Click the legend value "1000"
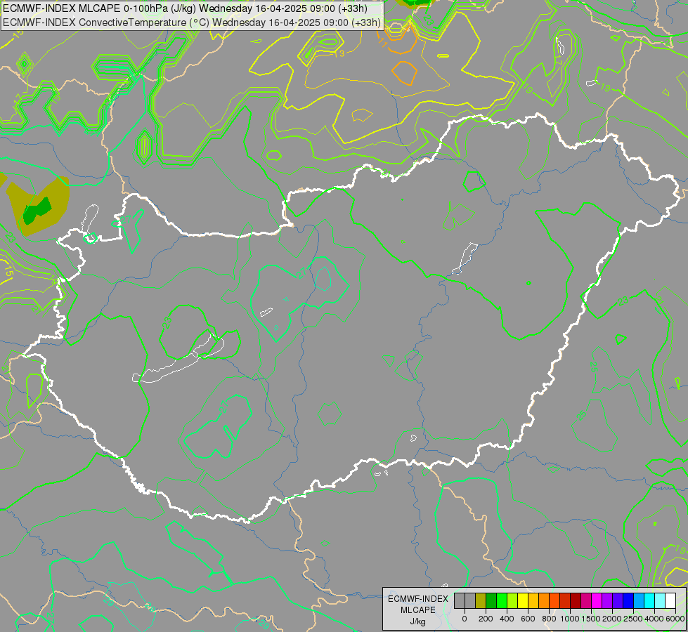The width and height of the screenshot is (688, 632). coord(570,619)
